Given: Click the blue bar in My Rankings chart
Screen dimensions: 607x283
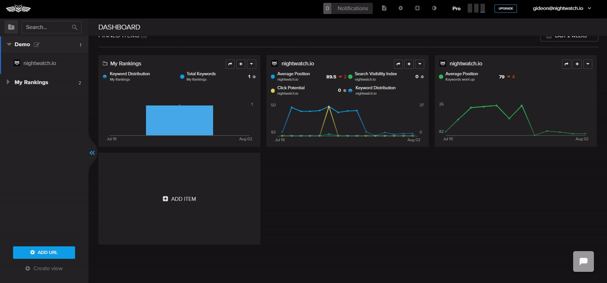Looking at the screenshot, I should [x=179, y=120].
